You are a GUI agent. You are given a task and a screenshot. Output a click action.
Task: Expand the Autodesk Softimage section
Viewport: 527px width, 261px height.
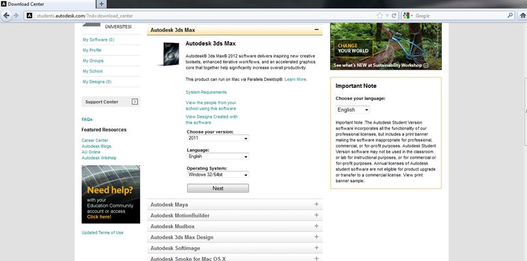(x=316, y=248)
